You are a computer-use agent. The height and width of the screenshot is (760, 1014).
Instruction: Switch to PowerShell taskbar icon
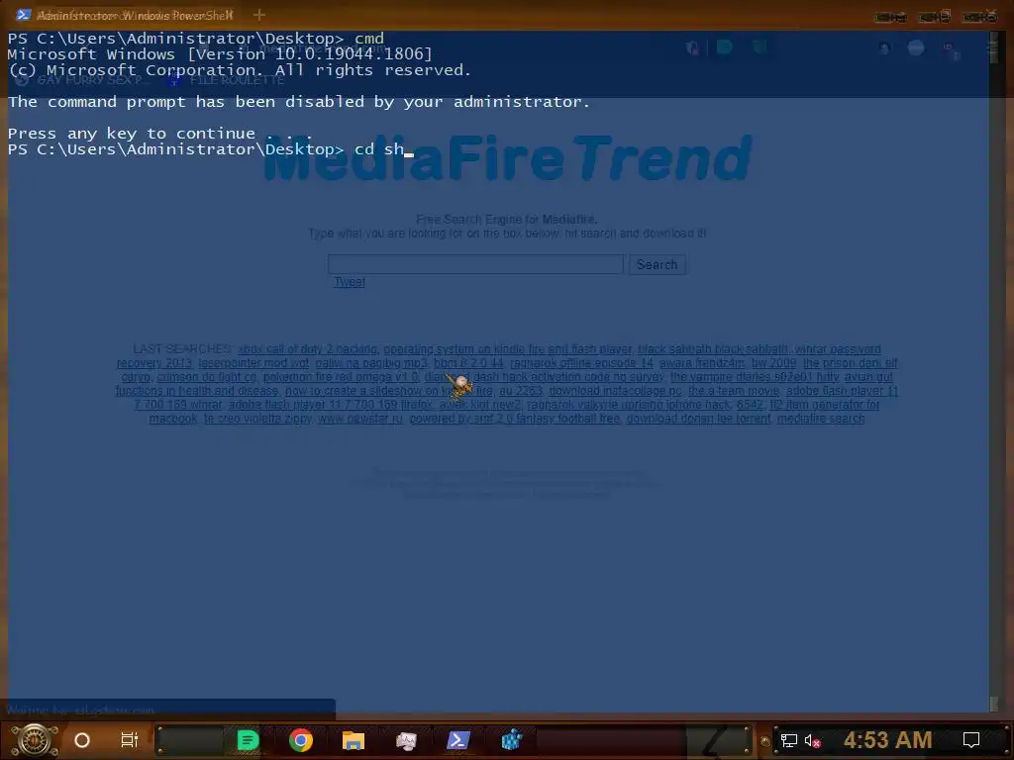pos(458,740)
